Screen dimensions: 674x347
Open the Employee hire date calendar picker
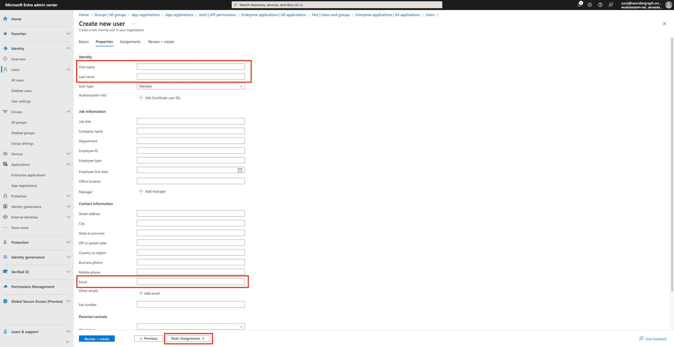tap(240, 170)
